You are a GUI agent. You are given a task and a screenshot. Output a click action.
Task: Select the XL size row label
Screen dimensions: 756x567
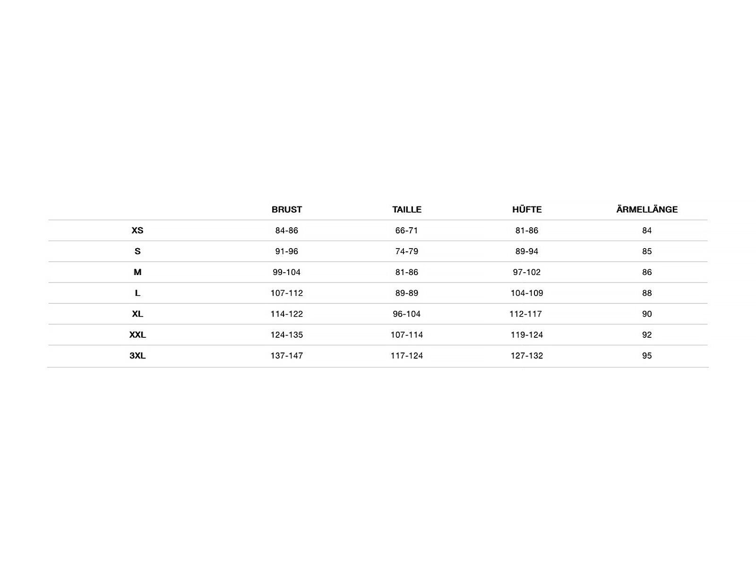pos(137,314)
